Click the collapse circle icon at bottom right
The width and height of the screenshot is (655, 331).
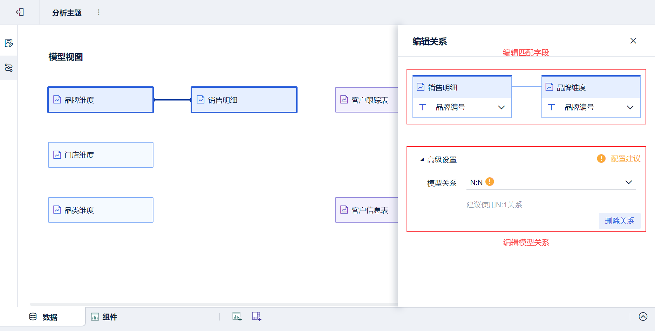(643, 317)
